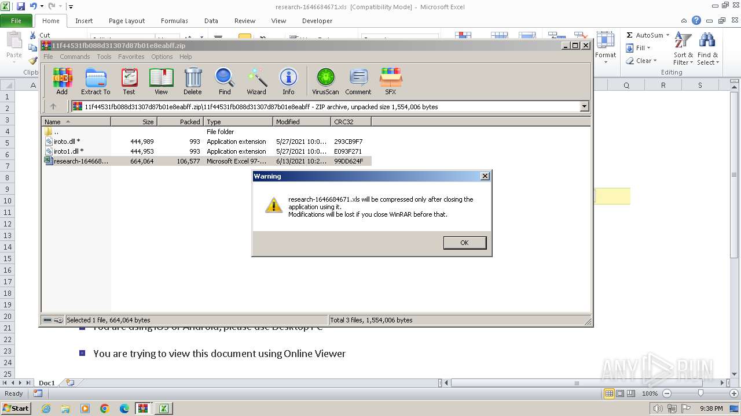
Task: Select the research-164668 xls file row
Action: click(207, 161)
